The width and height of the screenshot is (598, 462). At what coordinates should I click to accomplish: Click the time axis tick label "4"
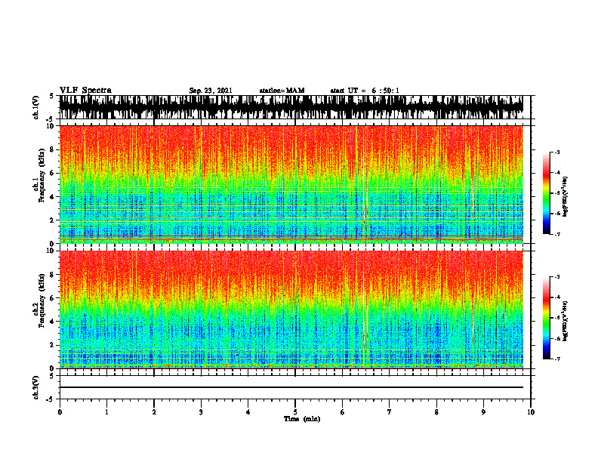248,412
